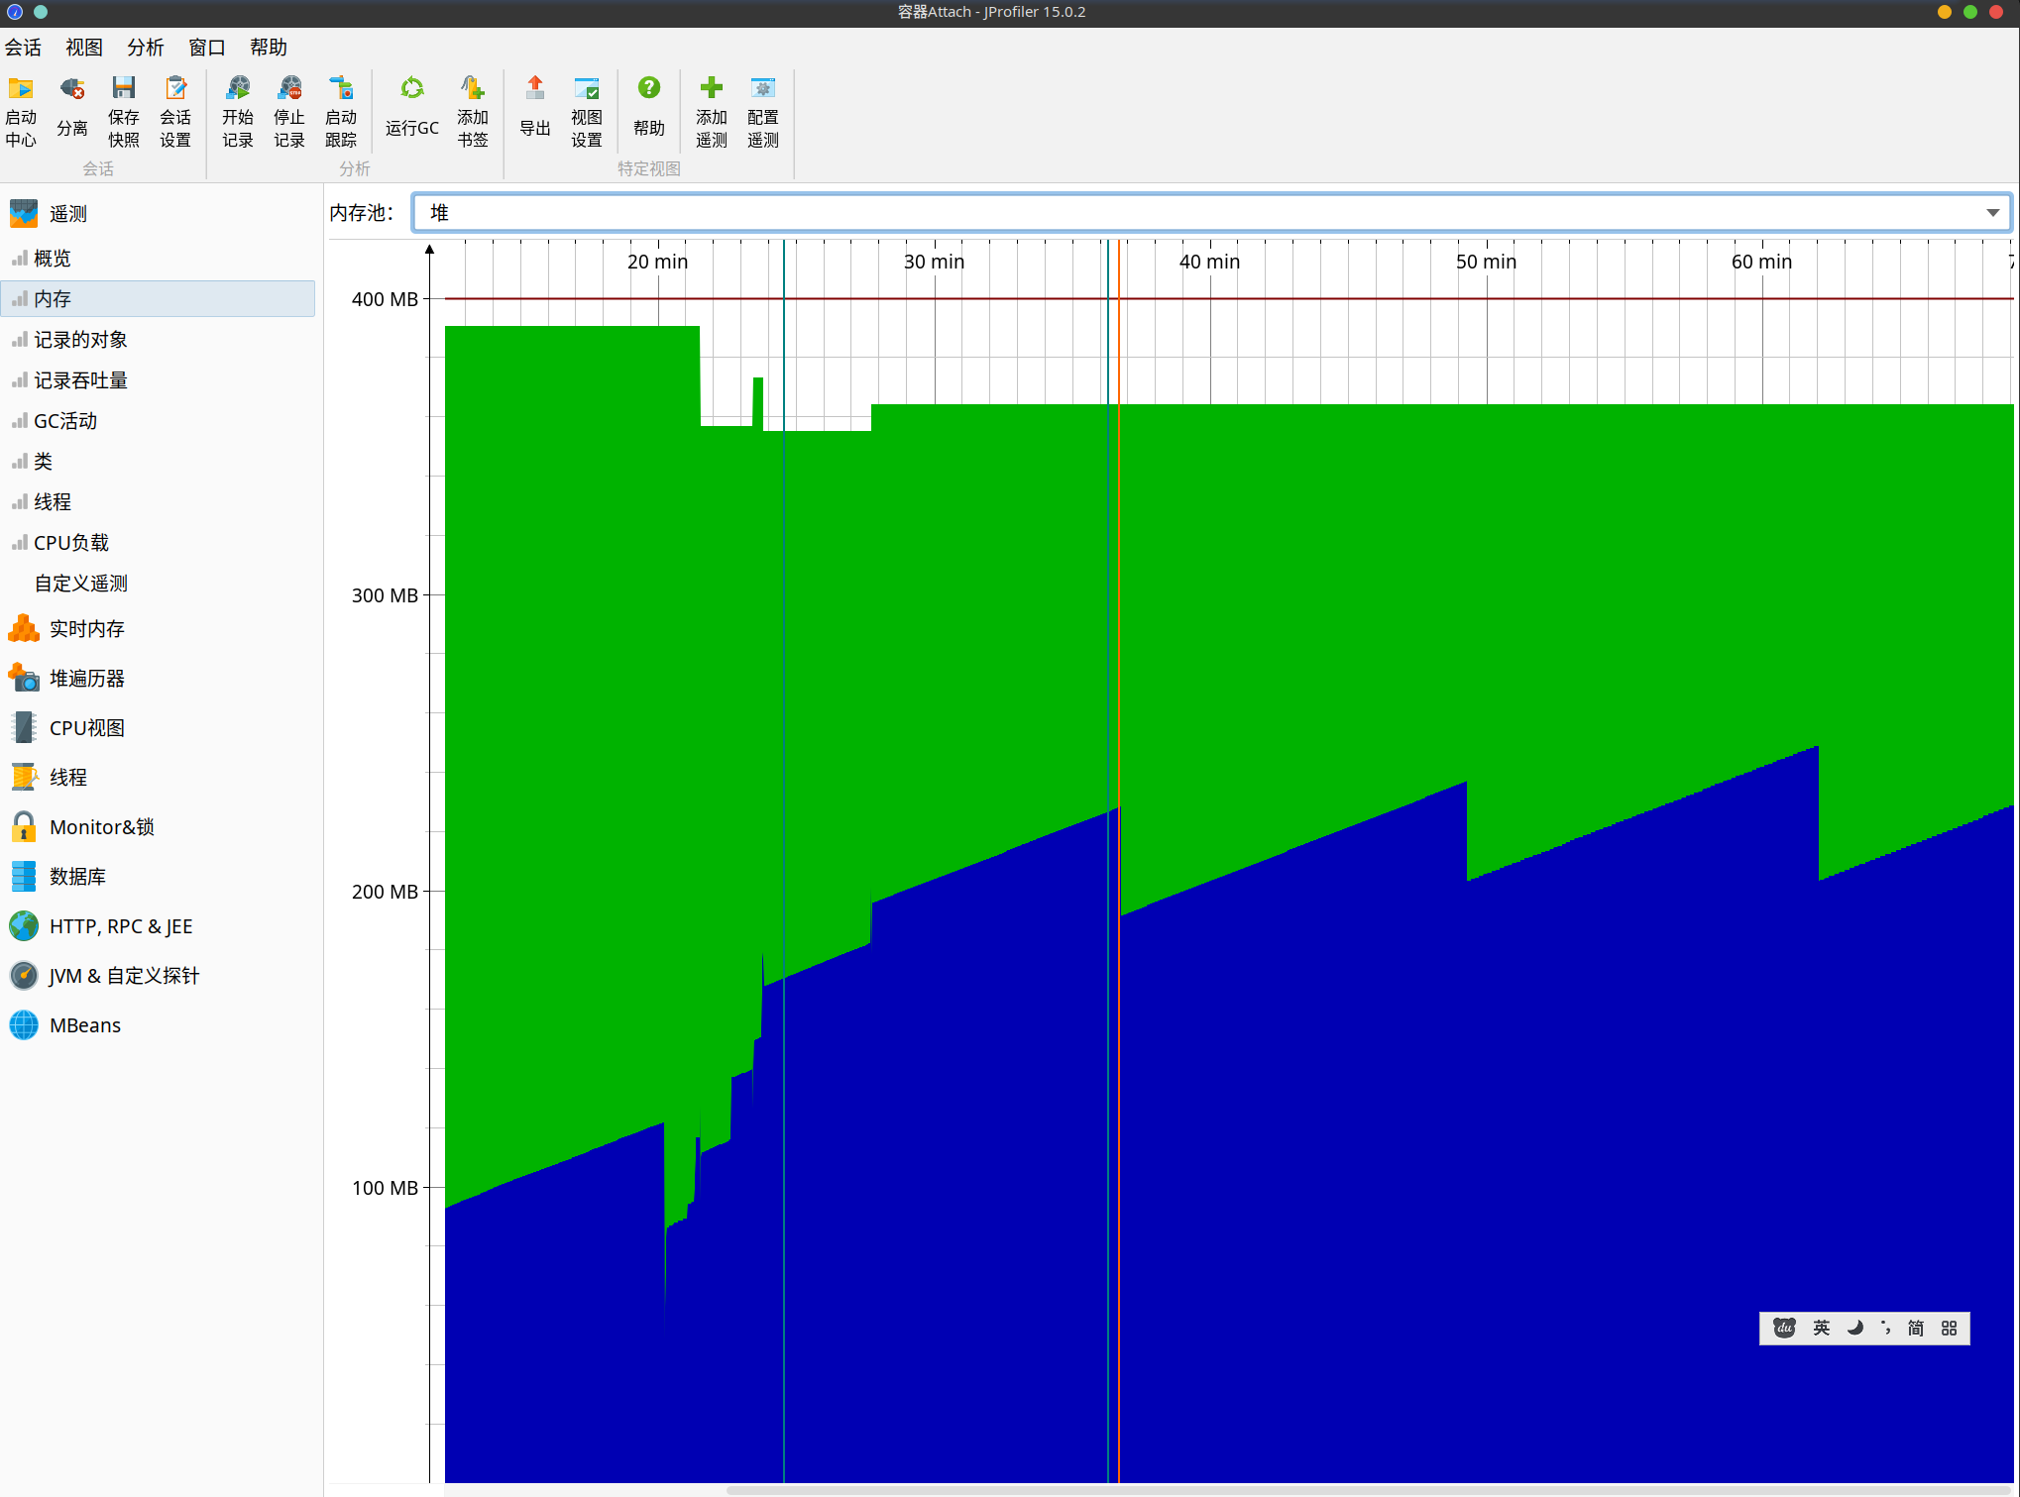2020x1497 pixels.
Task: Open 启动中心 Start Center icon
Action: [x=21, y=89]
